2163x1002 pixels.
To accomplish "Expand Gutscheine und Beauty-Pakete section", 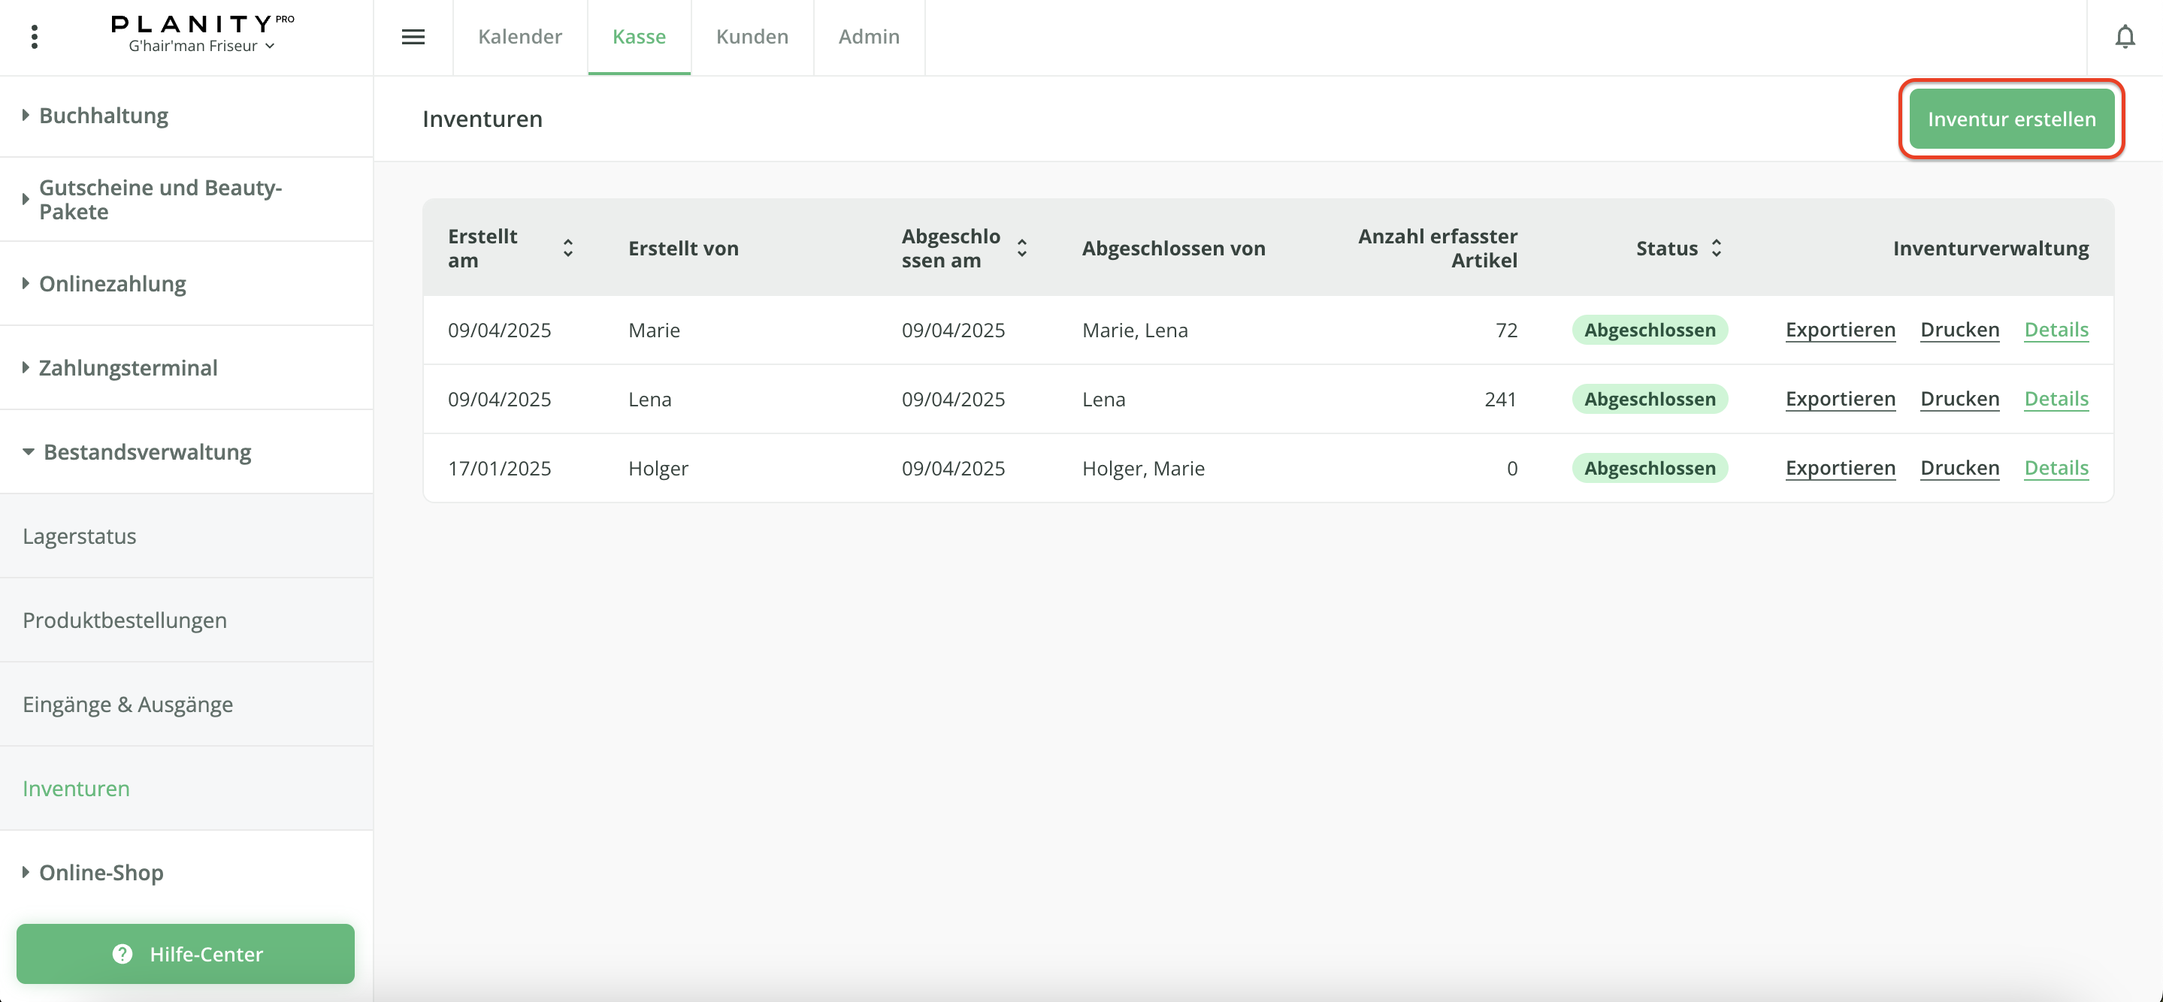I will [159, 200].
